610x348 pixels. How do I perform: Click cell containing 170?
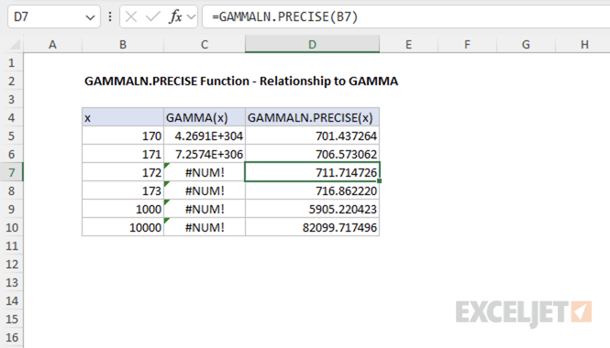click(123, 136)
